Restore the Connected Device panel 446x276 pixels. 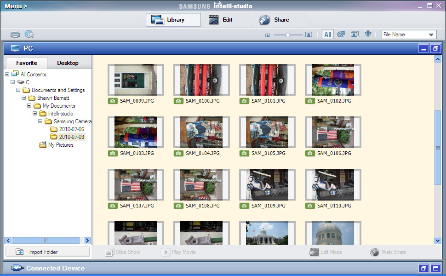[423, 268]
